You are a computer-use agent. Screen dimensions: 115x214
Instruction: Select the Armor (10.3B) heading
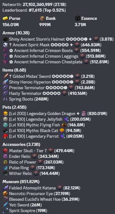[16, 33]
